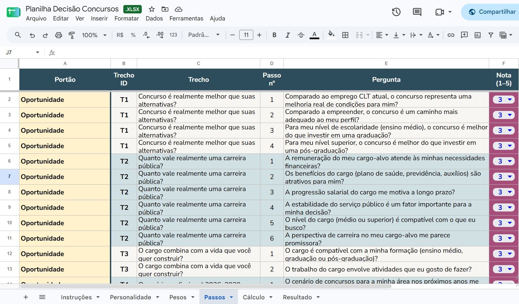The height and width of the screenshot is (304, 519).
Task: Open the Editar menu
Action: (61, 18)
